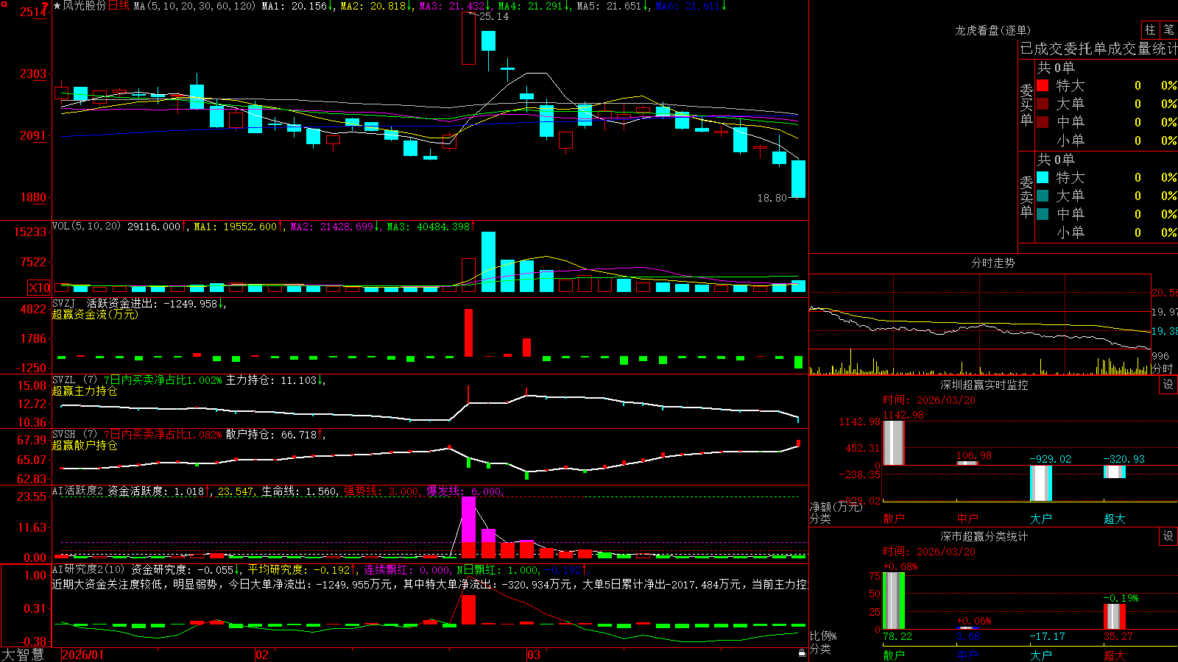Click the 深圳超赢实时监控 panel title
This screenshot has height=662, width=1178.
pos(984,385)
